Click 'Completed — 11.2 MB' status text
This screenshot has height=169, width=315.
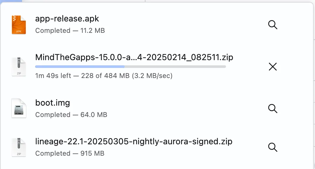click(x=70, y=31)
